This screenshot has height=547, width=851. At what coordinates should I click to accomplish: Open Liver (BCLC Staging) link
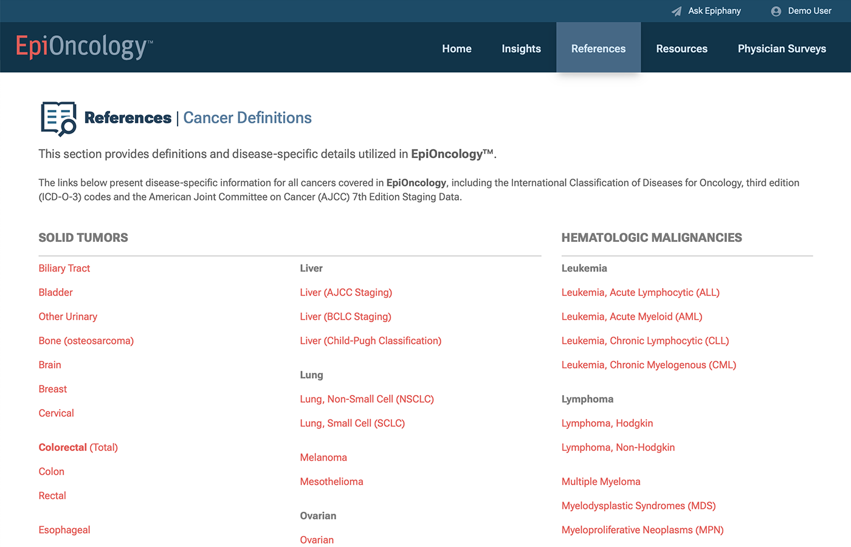(x=345, y=317)
